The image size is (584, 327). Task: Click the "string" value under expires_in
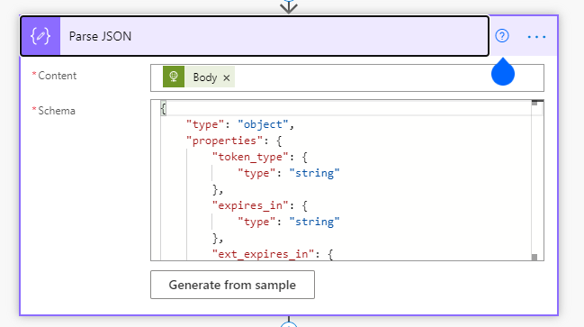click(x=314, y=222)
